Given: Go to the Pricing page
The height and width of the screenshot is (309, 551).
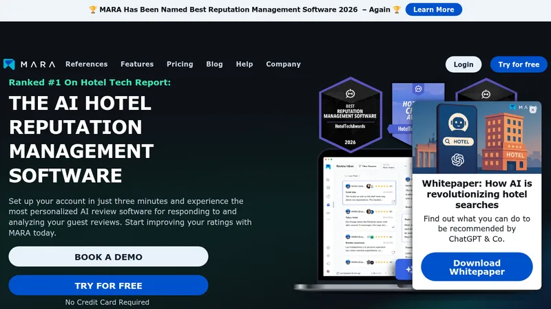Looking at the screenshot, I should coord(180,64).
